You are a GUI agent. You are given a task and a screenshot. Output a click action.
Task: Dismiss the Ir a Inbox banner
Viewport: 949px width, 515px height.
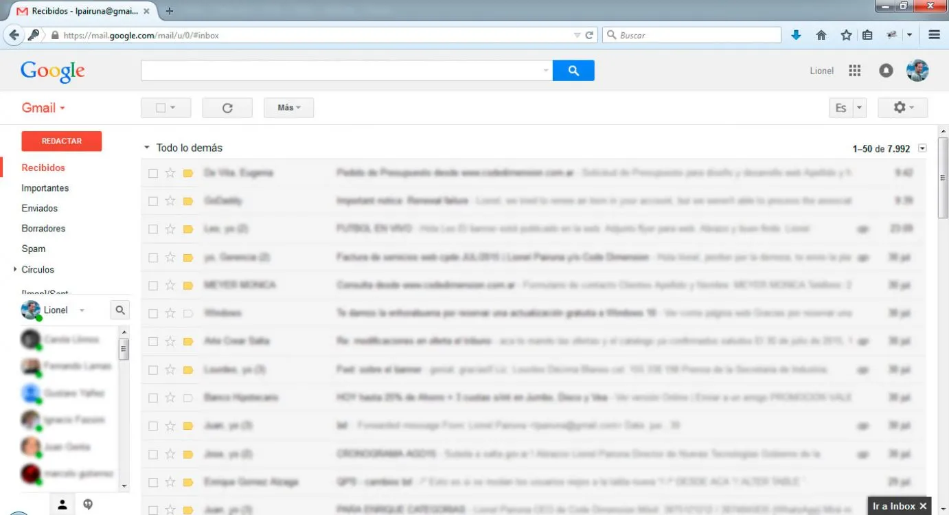[923, 506]
